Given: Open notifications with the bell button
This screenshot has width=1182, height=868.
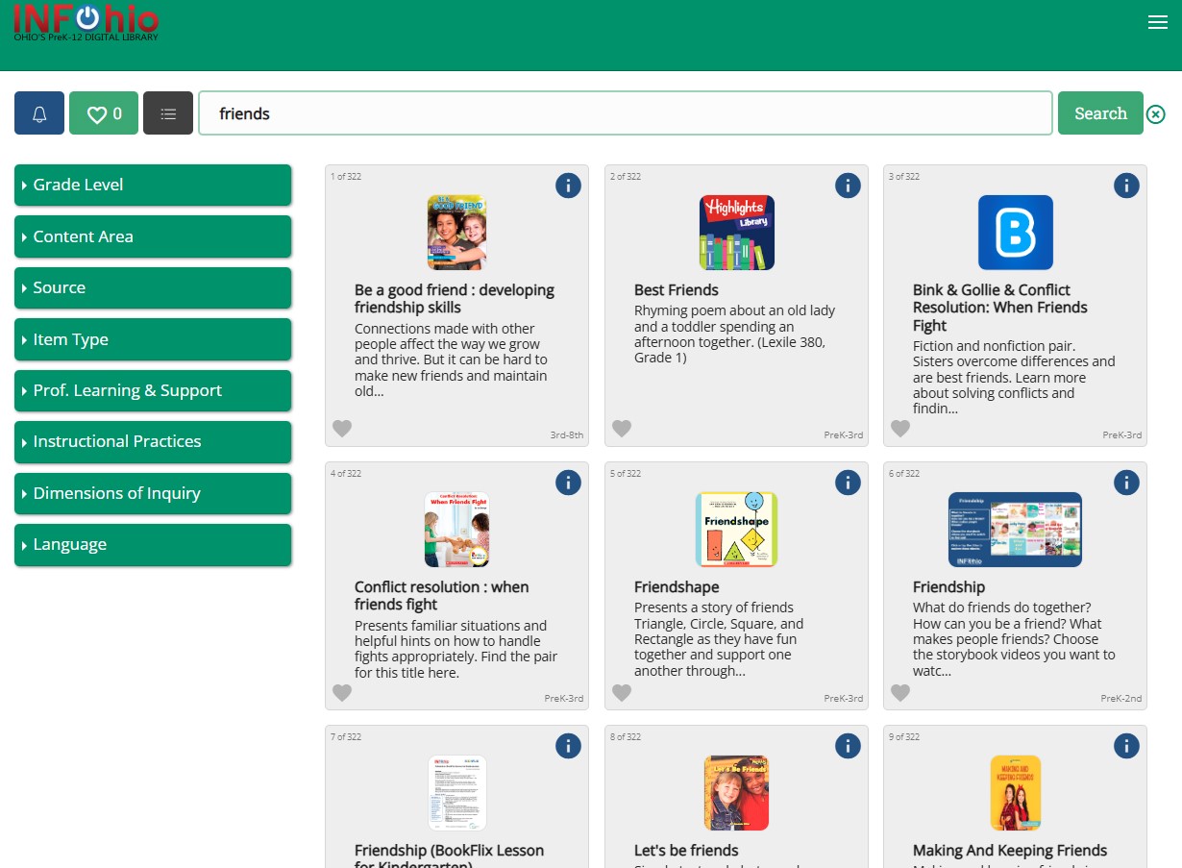Looking at the screenshot, I should pyautogui.click(x=39, y=113).
